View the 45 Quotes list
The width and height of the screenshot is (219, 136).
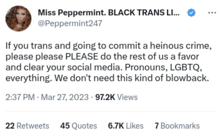[79, 126]
